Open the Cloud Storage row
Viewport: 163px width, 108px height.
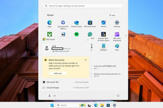click(x=66, y=88)
